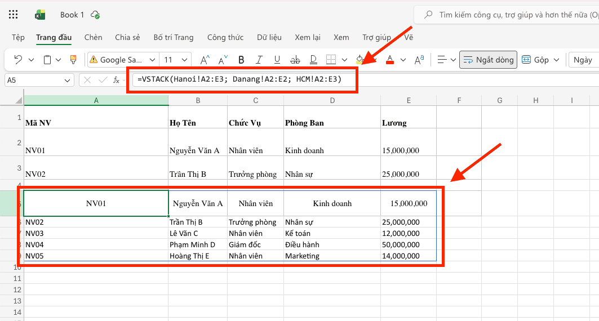Apply strikethrough formatting
The width and height of the screenshot is (599, 321).
295,60
